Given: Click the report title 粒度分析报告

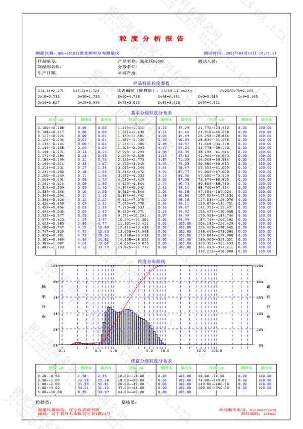Looking at the screenshot, I should pyautogui.click(x=151, y=37).
